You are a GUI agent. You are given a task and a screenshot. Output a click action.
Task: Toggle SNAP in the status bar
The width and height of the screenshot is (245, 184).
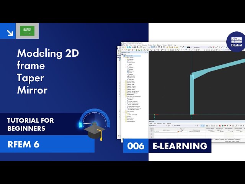(226, 141)
